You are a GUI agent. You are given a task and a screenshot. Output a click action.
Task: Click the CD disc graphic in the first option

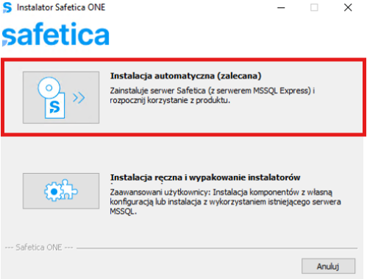tap(49, 88)
